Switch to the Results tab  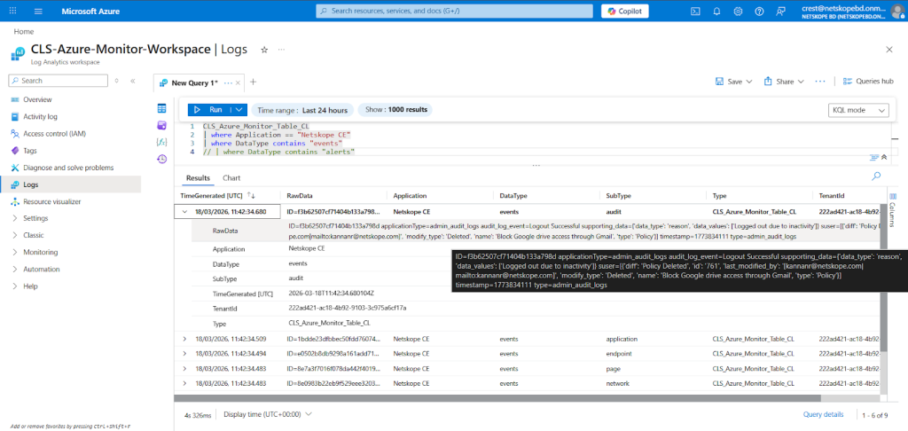point(198,178)
